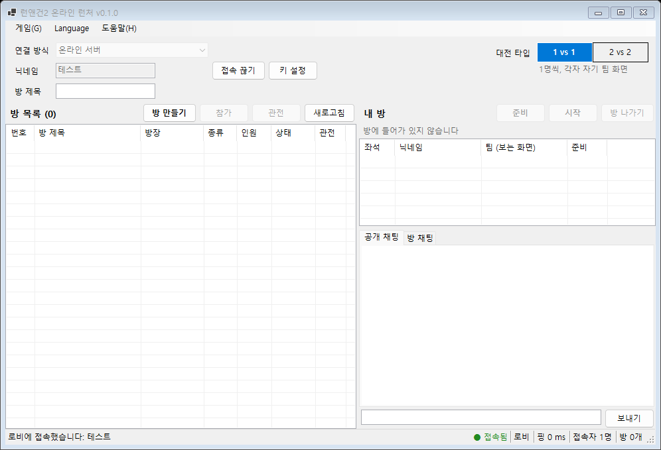The height and width of the screenshot is (450, 661).
Task: Click the 방장 column header
Action: (x=172, y=133)
